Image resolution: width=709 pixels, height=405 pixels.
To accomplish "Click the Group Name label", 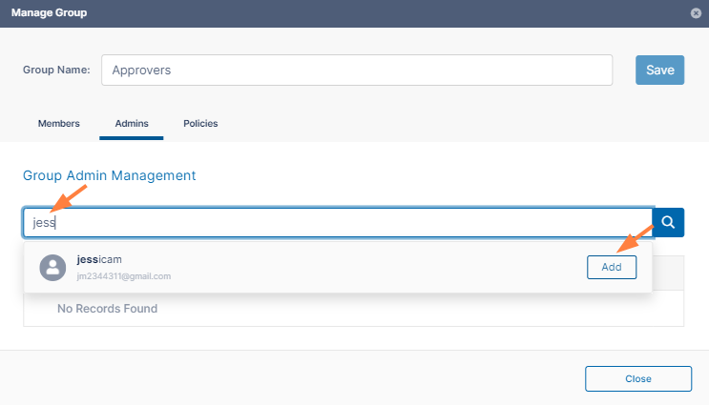I will (x=56, y=70).
